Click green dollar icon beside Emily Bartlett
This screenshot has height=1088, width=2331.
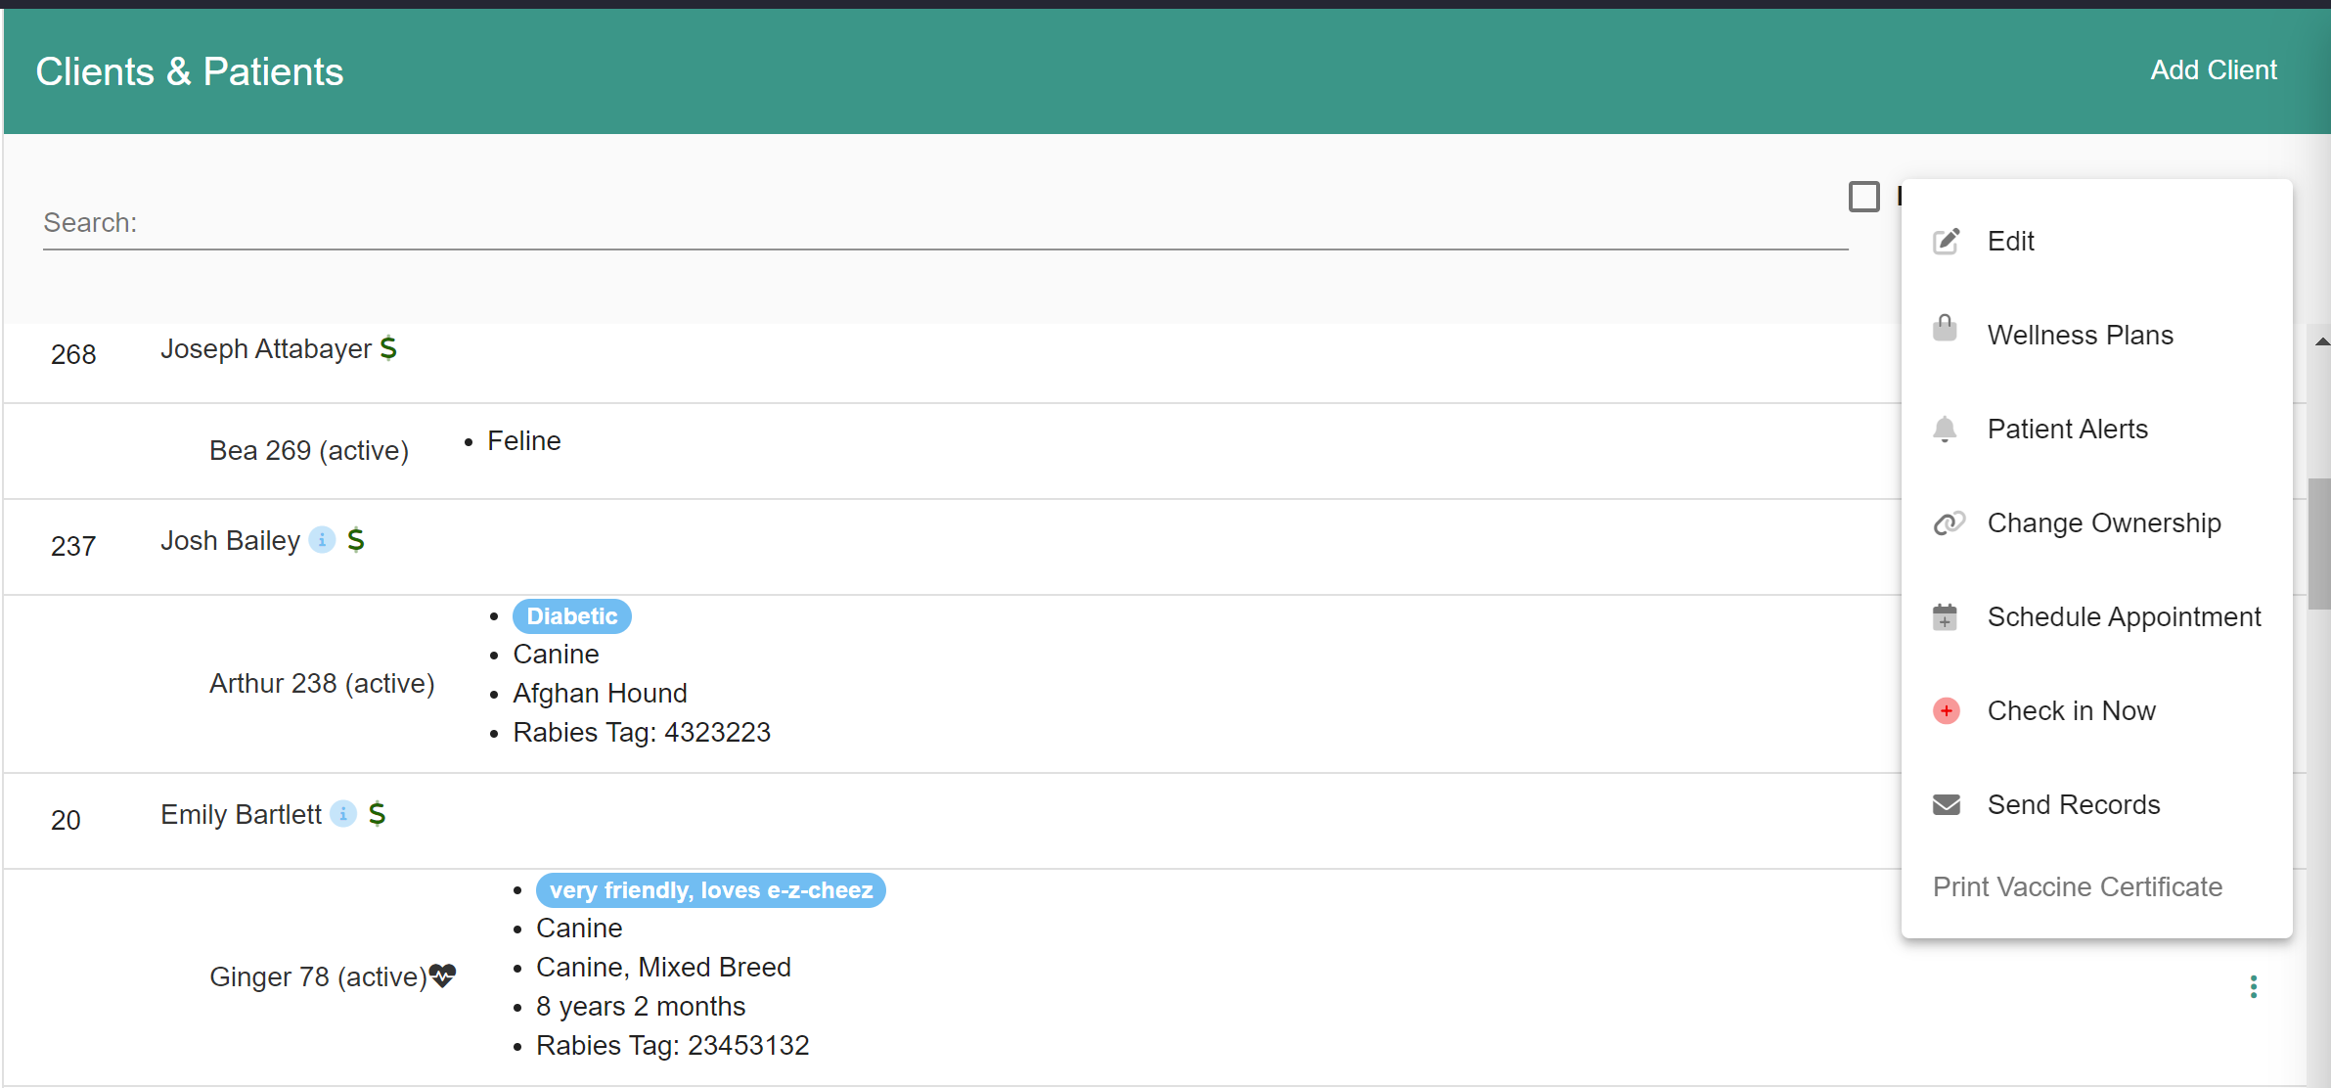pyautogui.click(x=377, y=814)
